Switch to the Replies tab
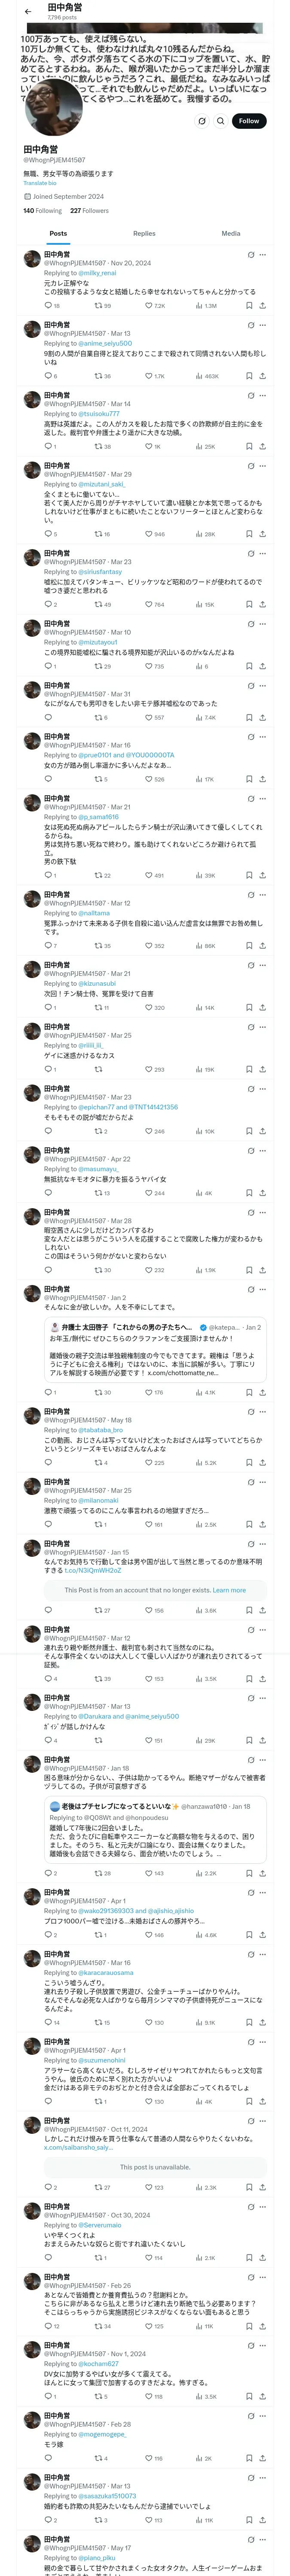 144,233
